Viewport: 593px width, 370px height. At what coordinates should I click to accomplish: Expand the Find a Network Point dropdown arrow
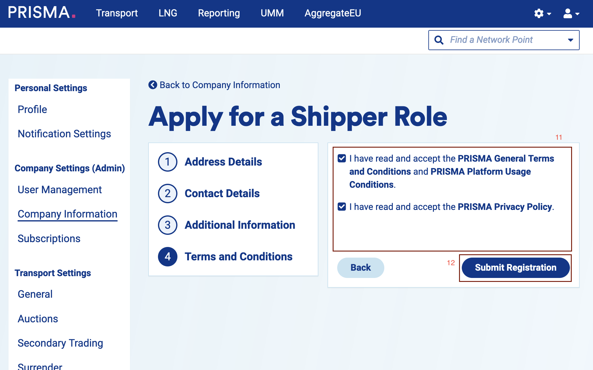click(x=571, y=40)
